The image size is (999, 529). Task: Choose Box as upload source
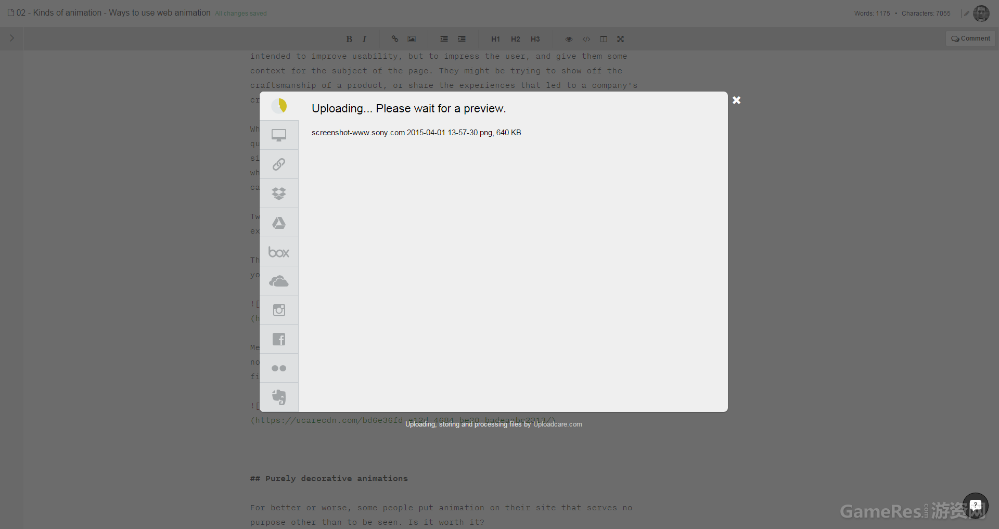click(x=279, y=252)
